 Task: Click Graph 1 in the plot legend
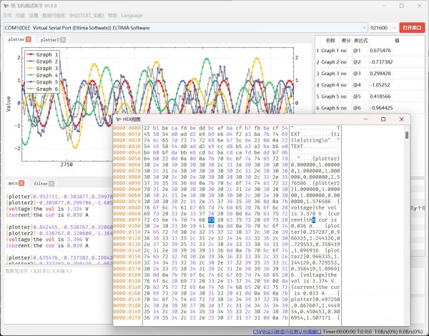pos(42,54)
